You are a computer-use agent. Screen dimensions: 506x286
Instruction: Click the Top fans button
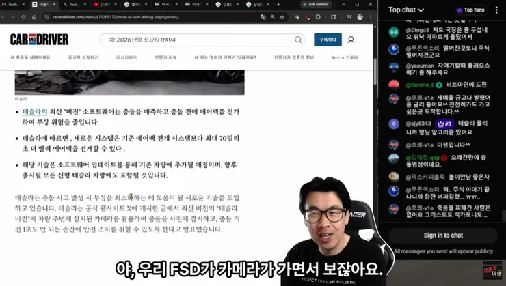tap(470, 10)
